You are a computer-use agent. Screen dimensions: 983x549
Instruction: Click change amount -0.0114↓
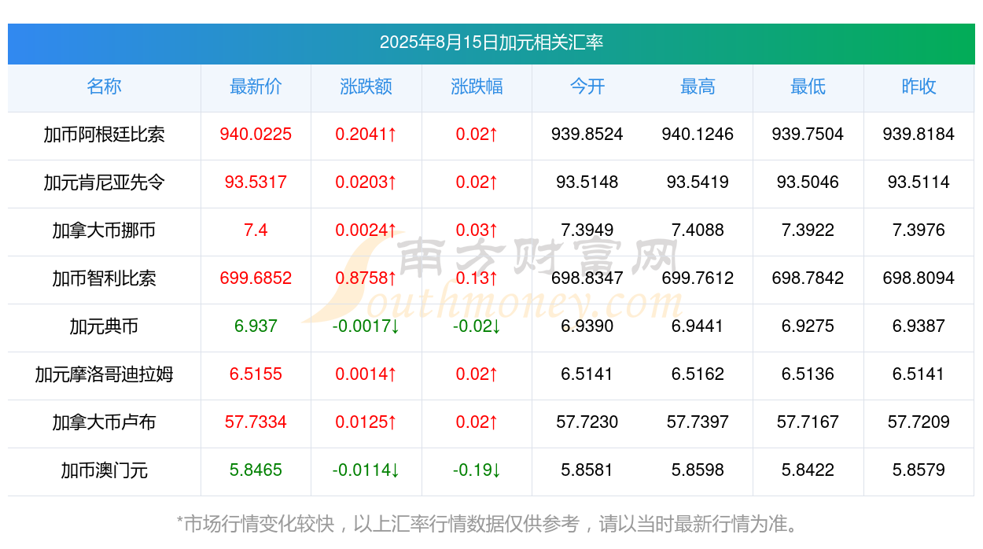tap(366, 470)
